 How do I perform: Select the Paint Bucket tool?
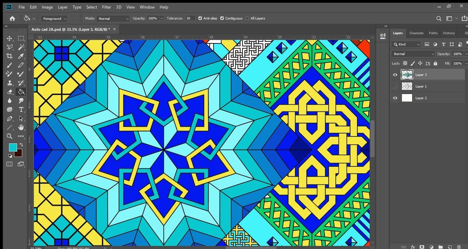point(21,92)
